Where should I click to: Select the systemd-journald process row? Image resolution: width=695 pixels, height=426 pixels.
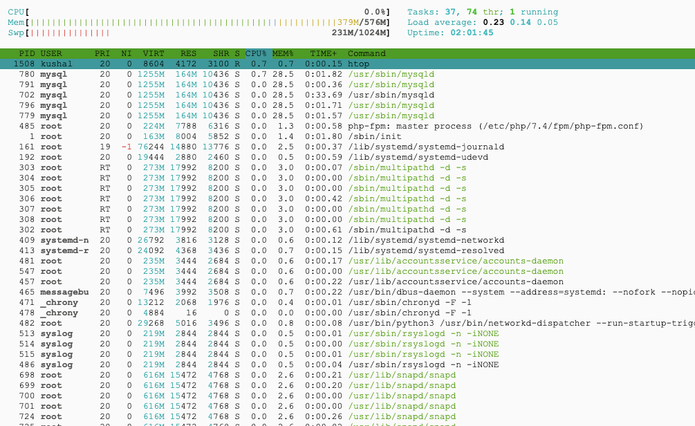click(x=347, y=147)
